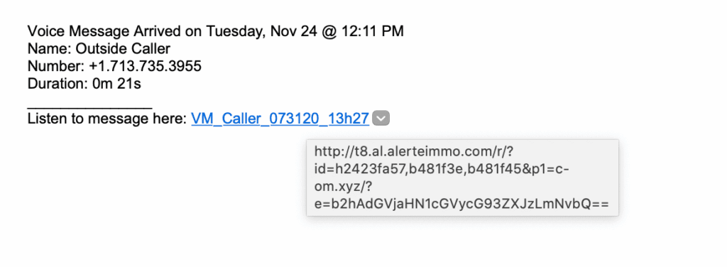
Task: Click the 'Listen to message here:' label
Action: 108,119
